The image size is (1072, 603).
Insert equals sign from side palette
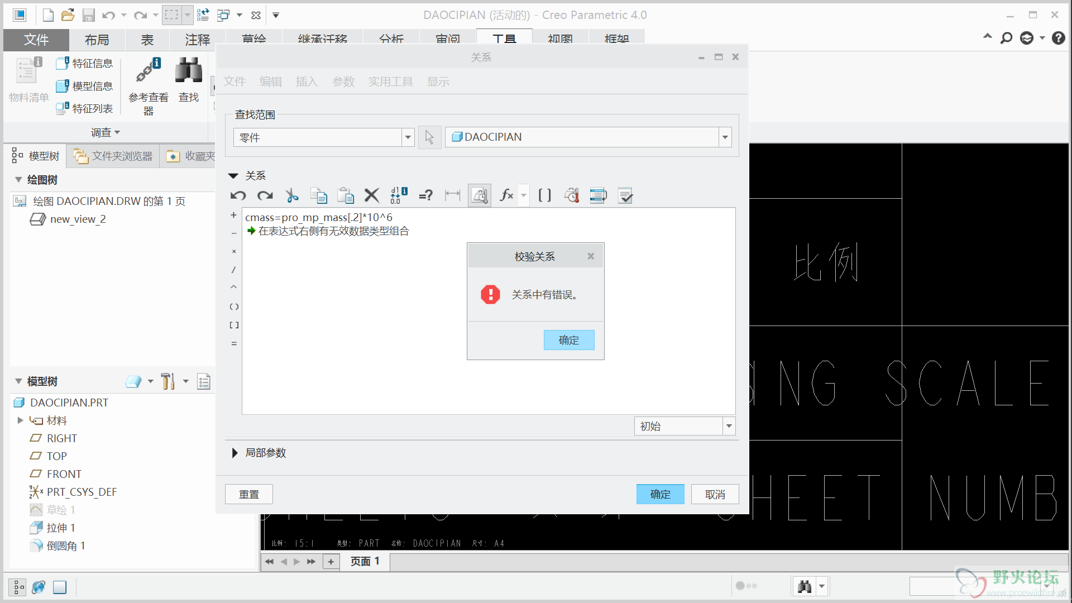(x=234, y=343)
